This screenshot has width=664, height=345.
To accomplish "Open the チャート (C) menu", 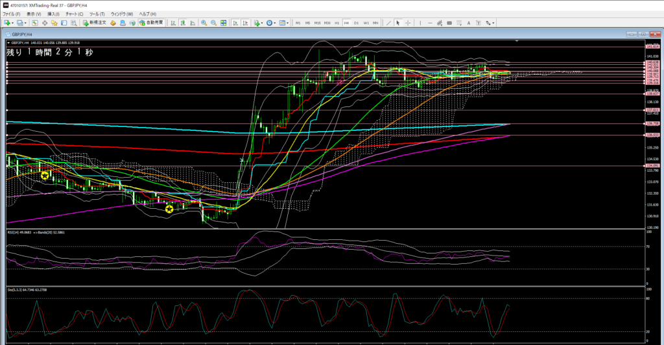I will pyautogui.click(x=75, y=14).
